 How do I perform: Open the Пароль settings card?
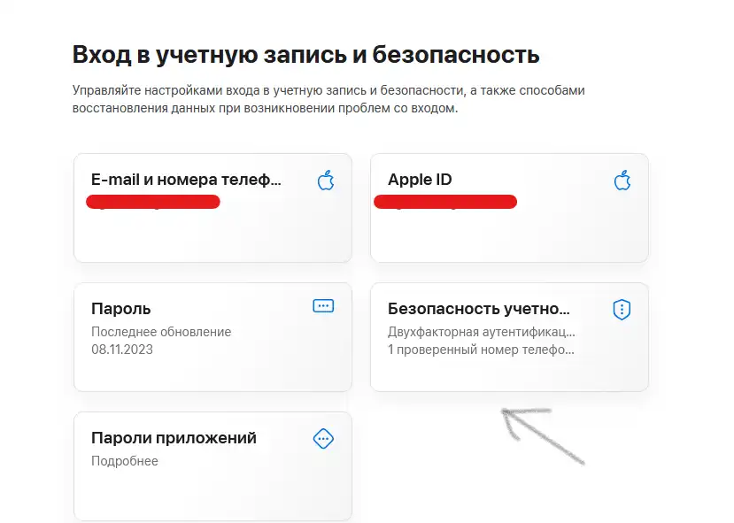(213, 337)
